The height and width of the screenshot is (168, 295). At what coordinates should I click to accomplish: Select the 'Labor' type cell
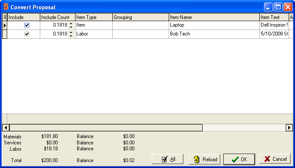(94, 34)
